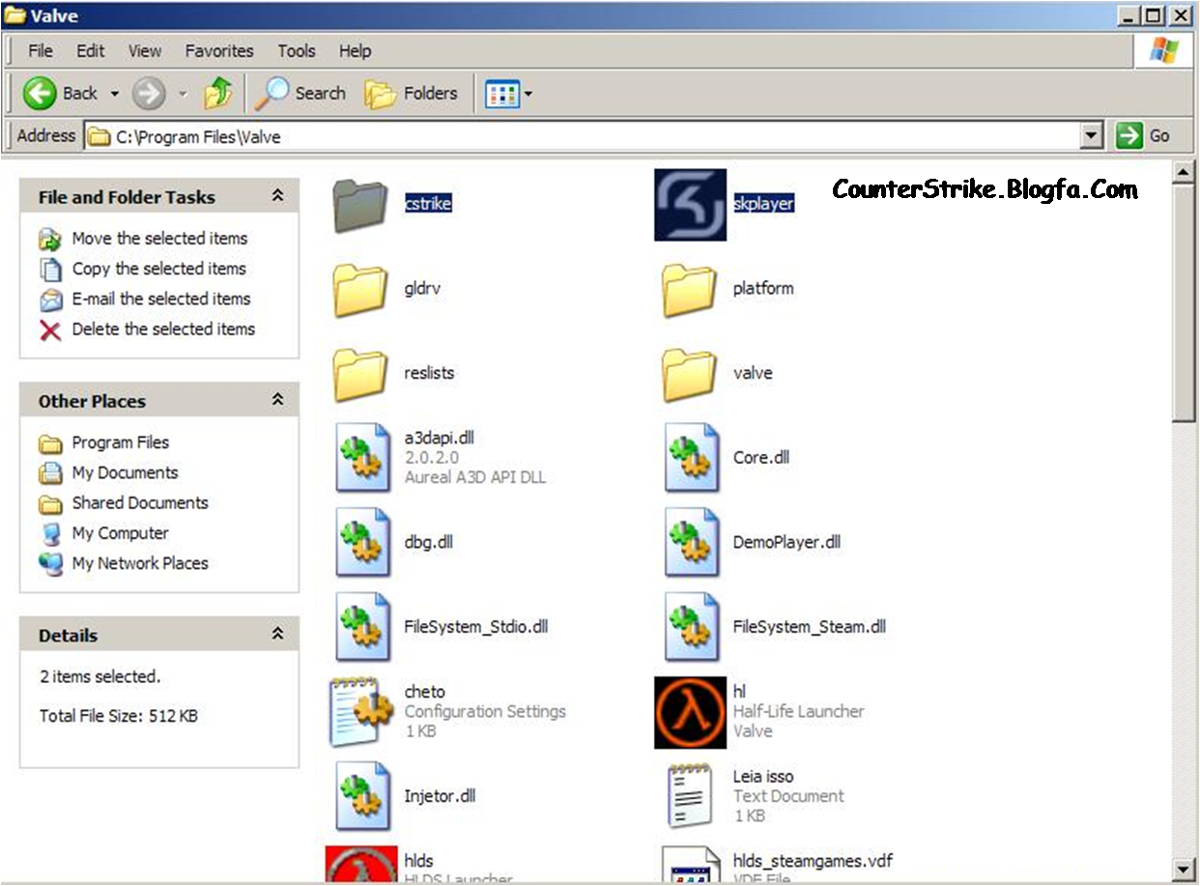
Task: Click the 'Total File Size: 512 KB' text
Action: click(119, 716)
